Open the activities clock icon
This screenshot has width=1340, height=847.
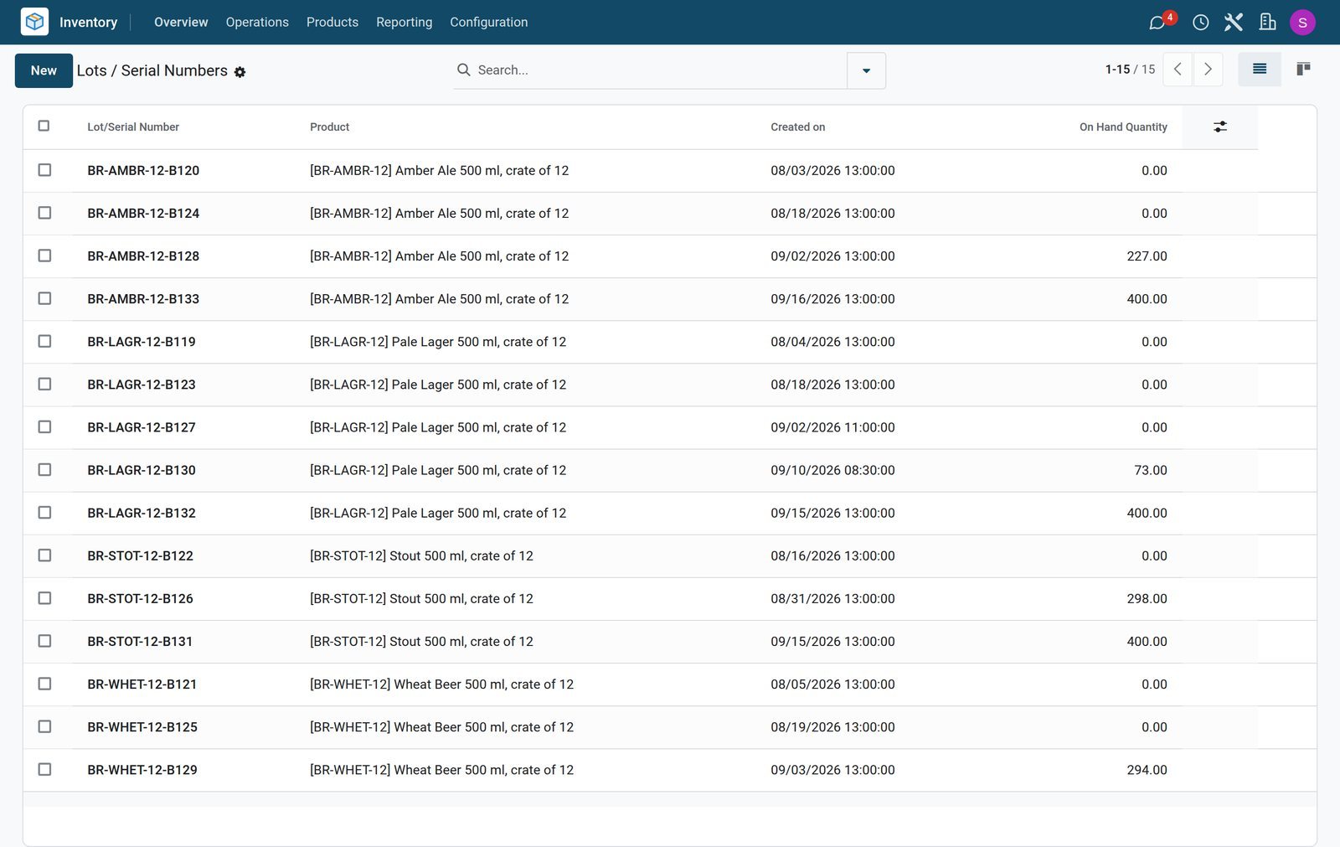point(1200,23)
